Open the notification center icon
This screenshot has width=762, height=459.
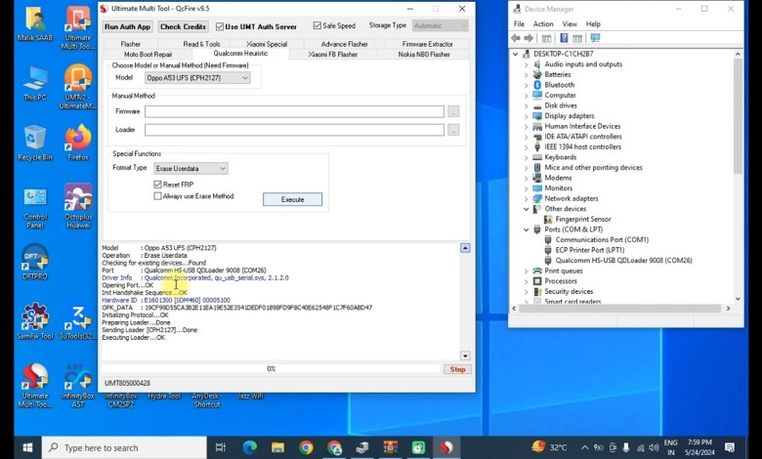[730, 447]
